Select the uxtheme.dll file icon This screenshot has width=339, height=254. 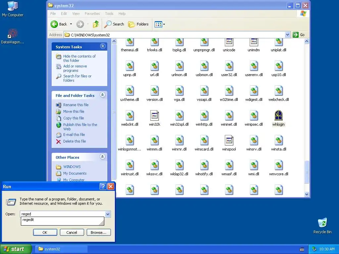click(x=130, y=91)
